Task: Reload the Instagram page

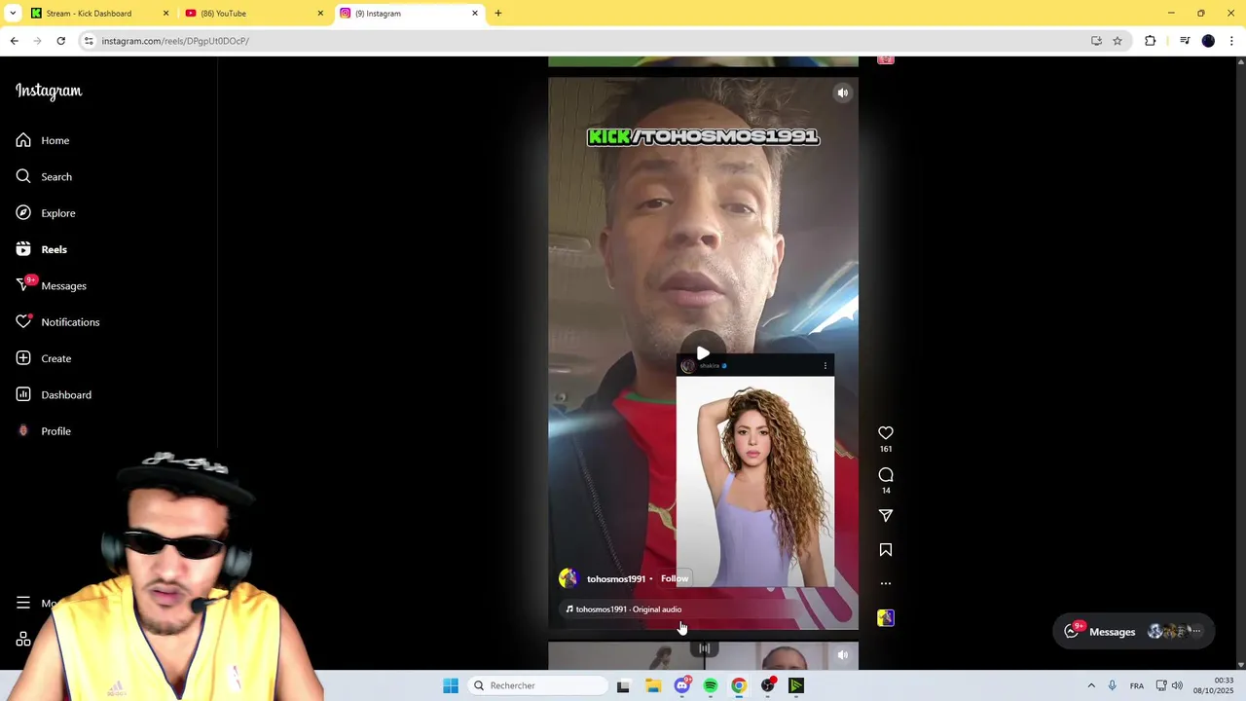Action: tap(60, 41)
